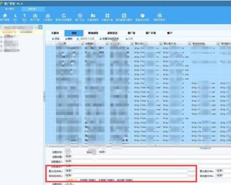This screenshot has height=185, width=231.
Task: Click the plus 添加 button above the table
Action: (x=56, y=39)
